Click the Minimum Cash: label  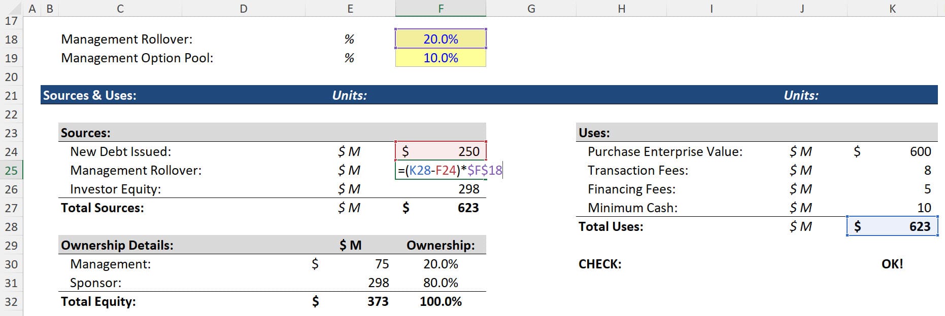tap(633, 208)
